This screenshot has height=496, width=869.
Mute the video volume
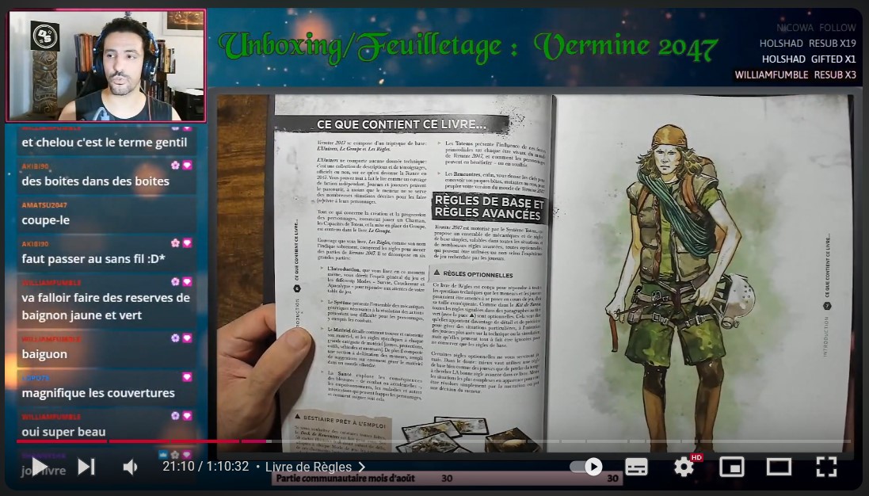click(x=130, y=467)
